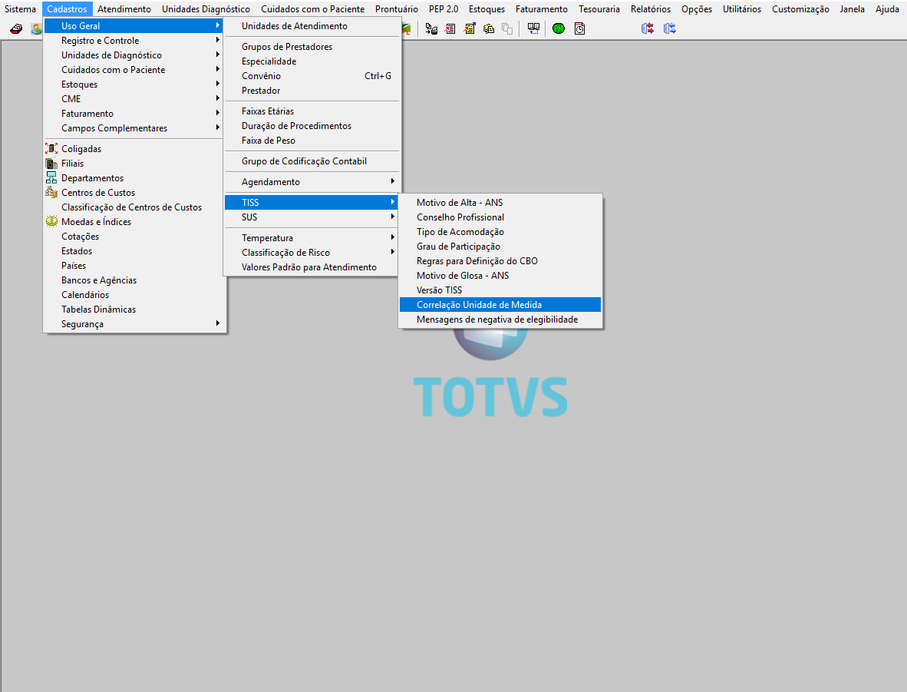Expand Unidades de Diagnóstico submenu under Cadastros
Viewport: 907px width, 692px height.
[133, 55]
